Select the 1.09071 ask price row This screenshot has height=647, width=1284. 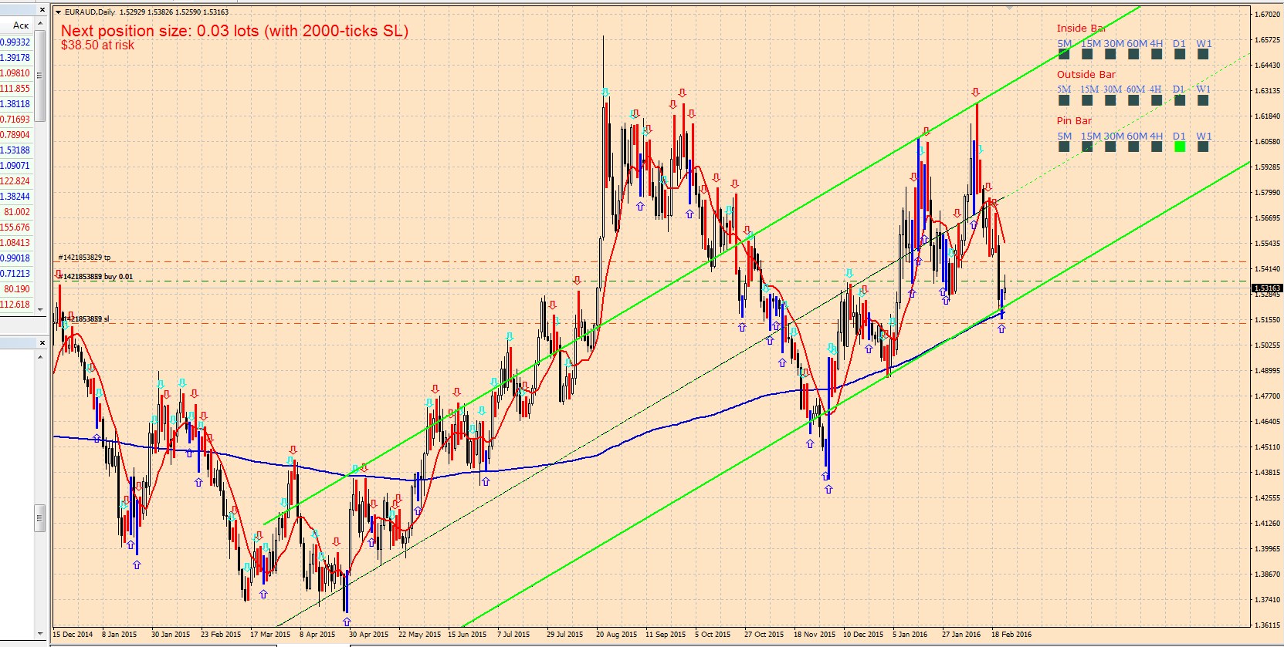17,166
